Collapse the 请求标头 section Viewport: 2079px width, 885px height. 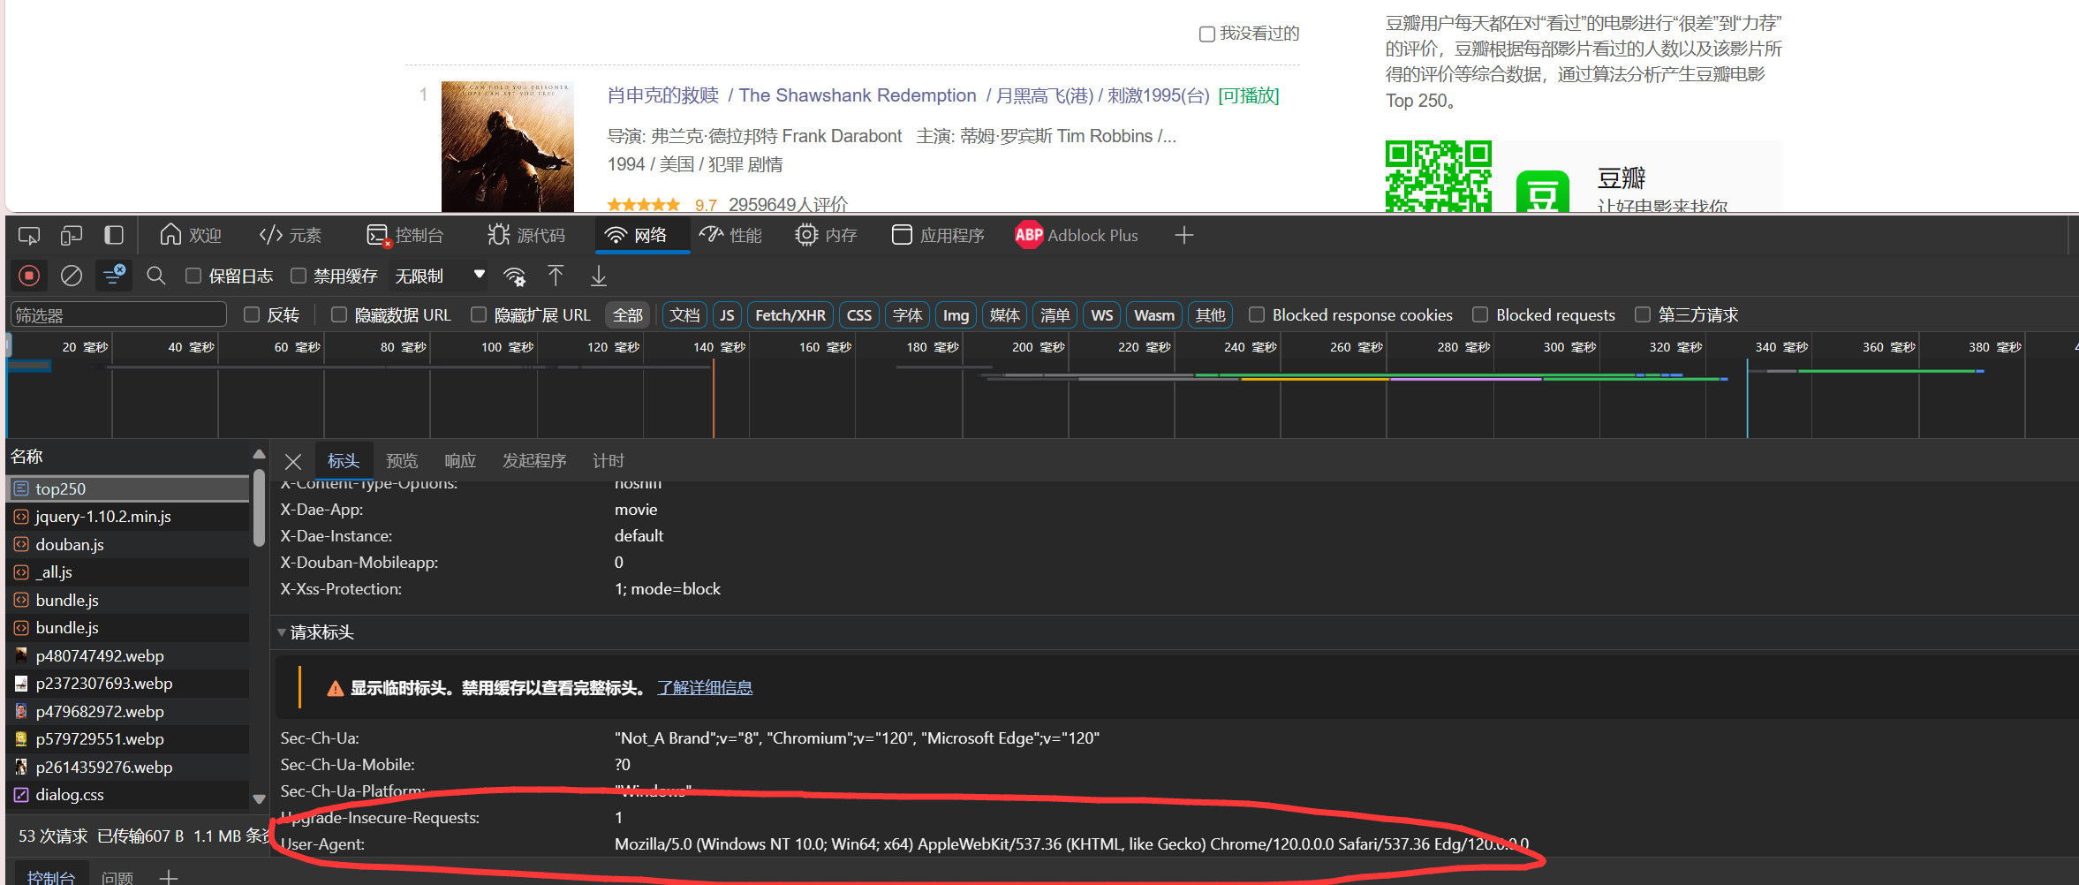[281, 632]
